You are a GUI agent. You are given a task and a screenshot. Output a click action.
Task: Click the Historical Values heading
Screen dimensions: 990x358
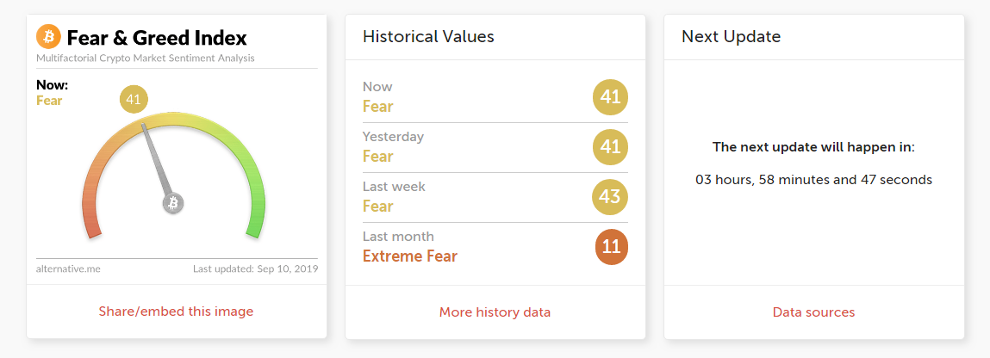[x=428, y=36]
